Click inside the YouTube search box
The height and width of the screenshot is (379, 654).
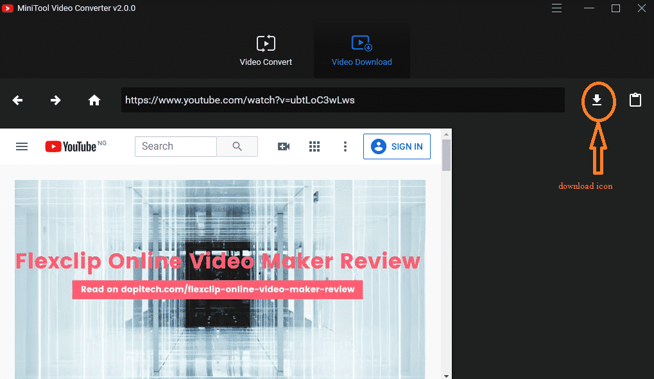pos(175,146)
